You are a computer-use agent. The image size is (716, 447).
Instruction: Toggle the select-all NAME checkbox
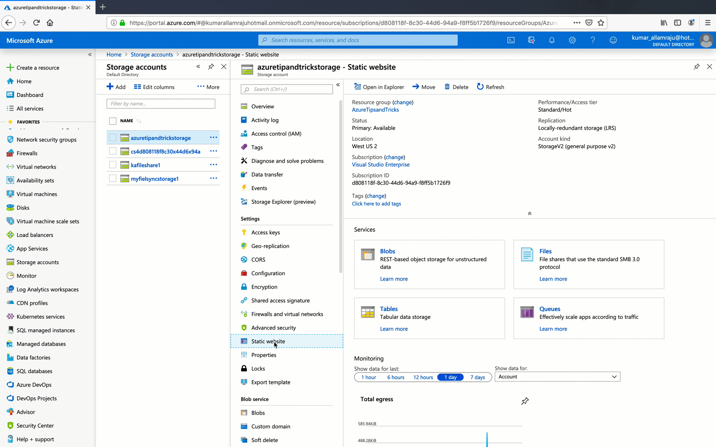pyautogui.click(x=113, y=121)
